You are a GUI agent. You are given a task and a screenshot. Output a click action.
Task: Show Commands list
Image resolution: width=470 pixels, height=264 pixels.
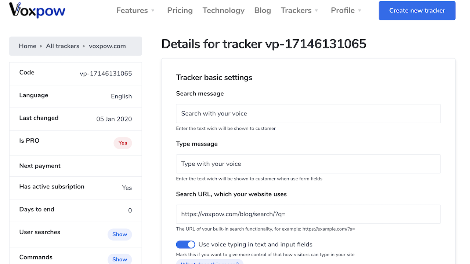click(x=120, y=259)
